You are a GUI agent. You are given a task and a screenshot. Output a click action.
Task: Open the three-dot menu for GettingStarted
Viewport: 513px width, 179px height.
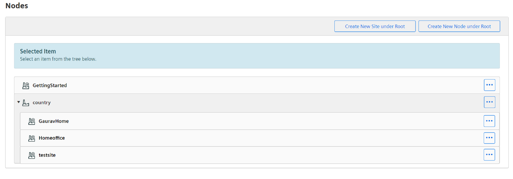(x=489, y=85)
